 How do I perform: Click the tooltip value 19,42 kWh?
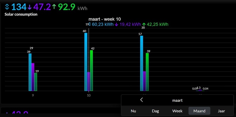point(130,24)
